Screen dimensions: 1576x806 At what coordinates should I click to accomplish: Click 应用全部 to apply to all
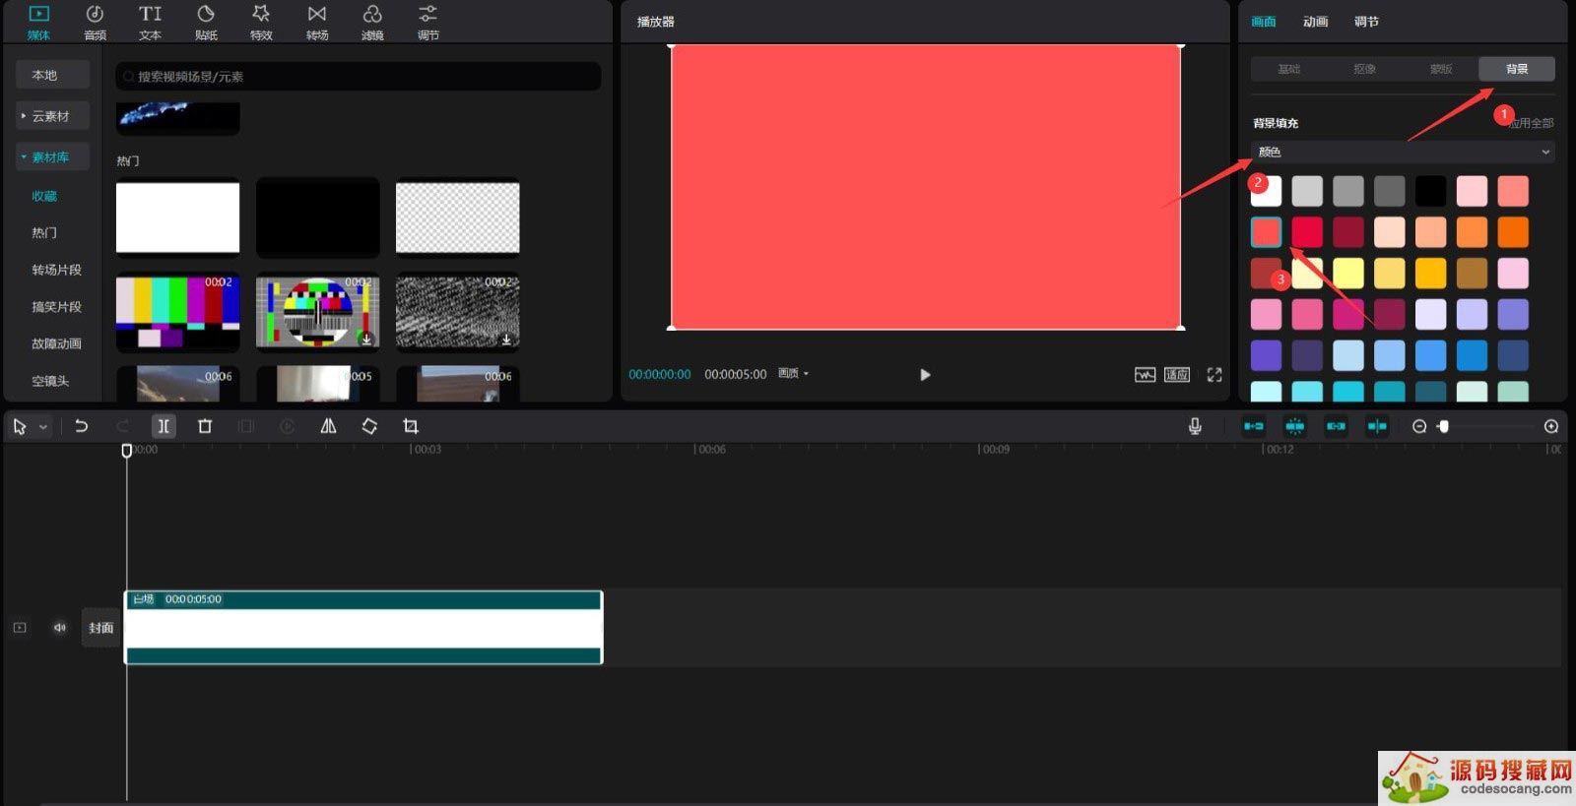1533,123
